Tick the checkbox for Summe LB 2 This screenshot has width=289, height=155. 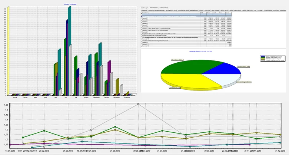142,20
